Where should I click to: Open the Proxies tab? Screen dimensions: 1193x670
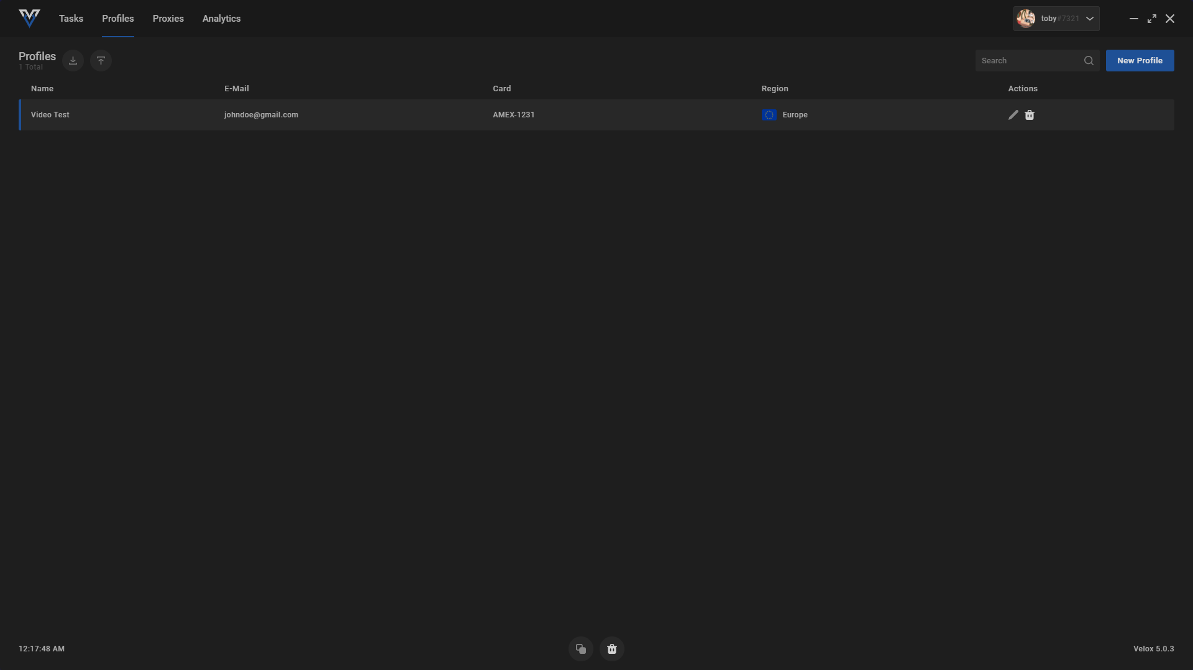point(168,19)
